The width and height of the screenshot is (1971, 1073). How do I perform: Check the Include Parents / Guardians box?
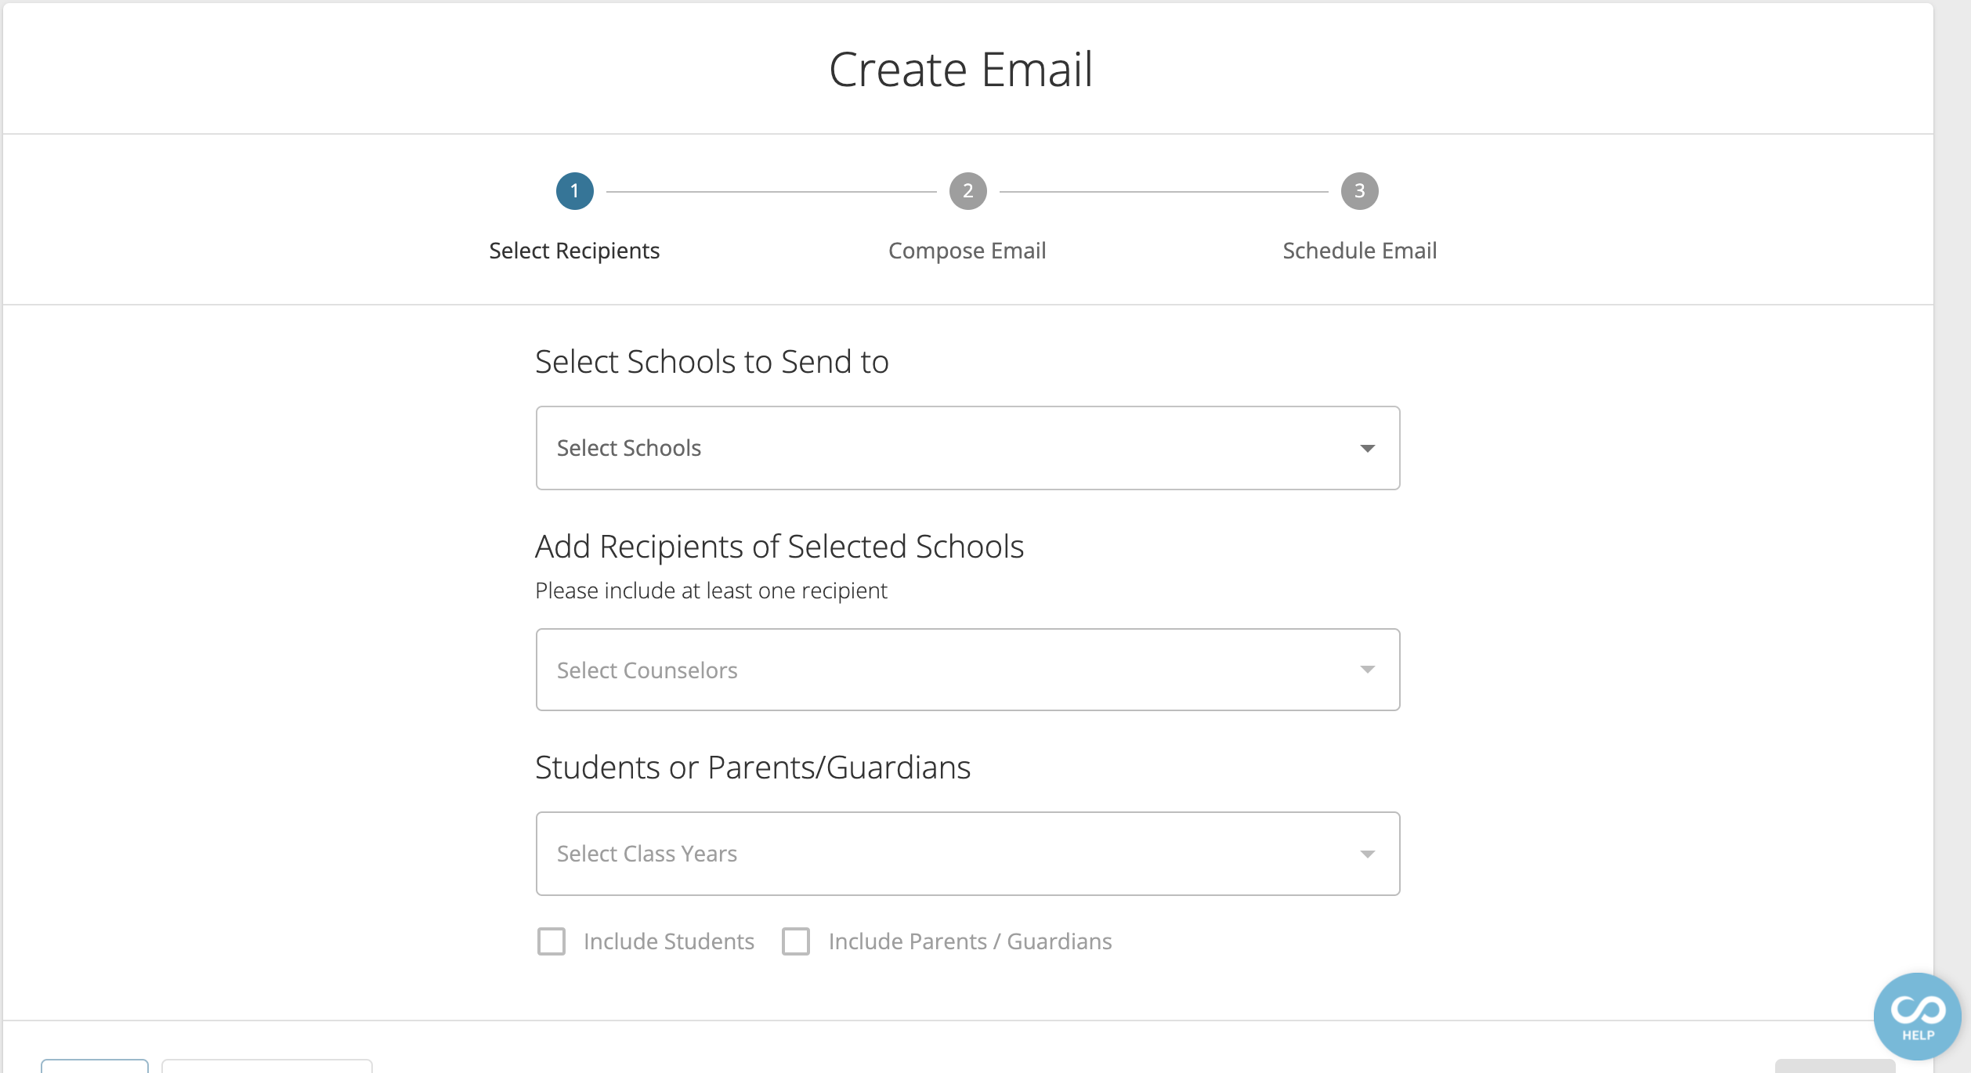click(x=796, y=941)
